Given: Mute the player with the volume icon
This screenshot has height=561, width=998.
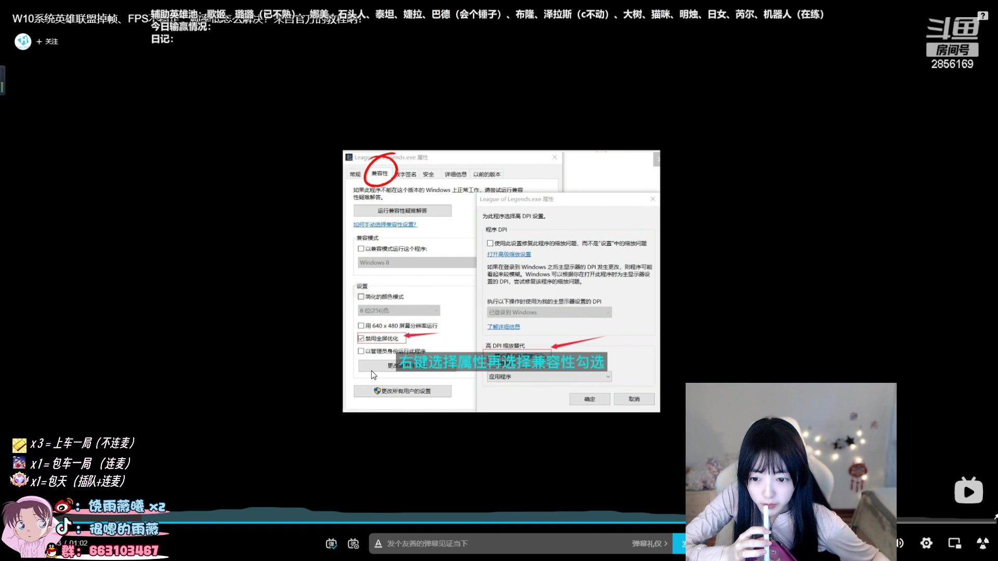Looking at the screenshot, I should coord(900,543).
